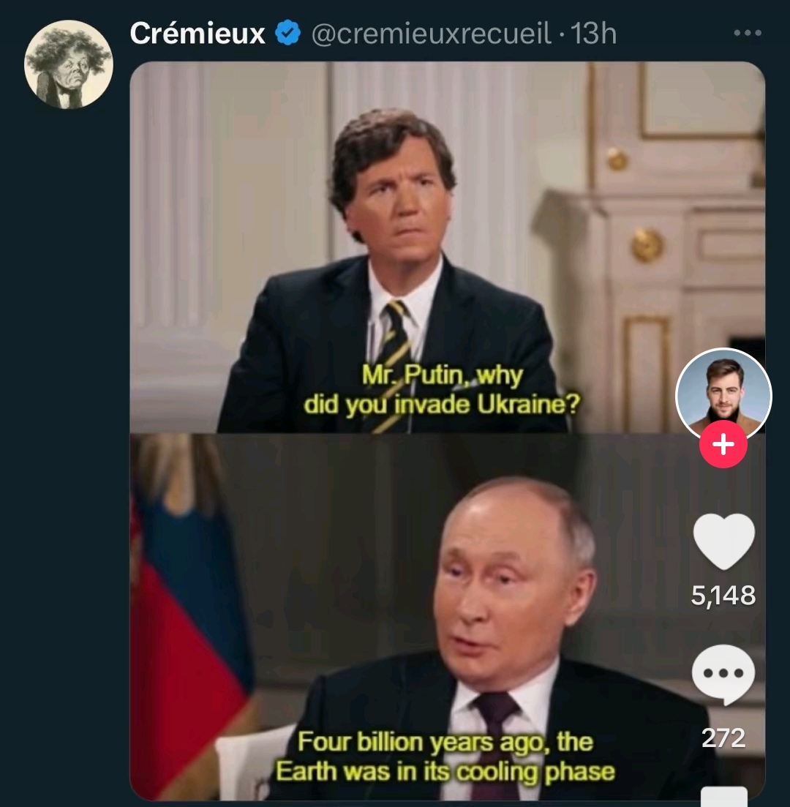
Task: Click the Crémieux display name
Action: (197, 34)
